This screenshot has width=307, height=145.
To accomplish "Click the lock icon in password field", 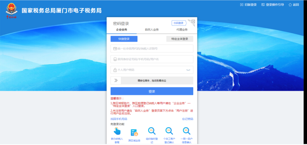I will [115, 70].
